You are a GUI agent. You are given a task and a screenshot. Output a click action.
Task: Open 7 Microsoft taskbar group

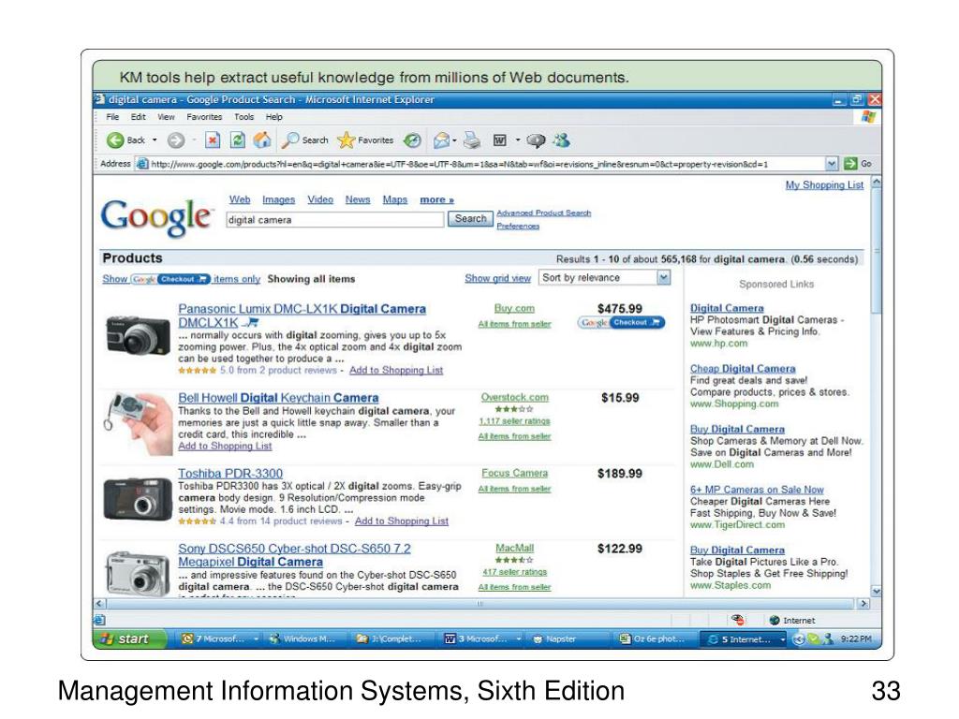click(219, 638)
